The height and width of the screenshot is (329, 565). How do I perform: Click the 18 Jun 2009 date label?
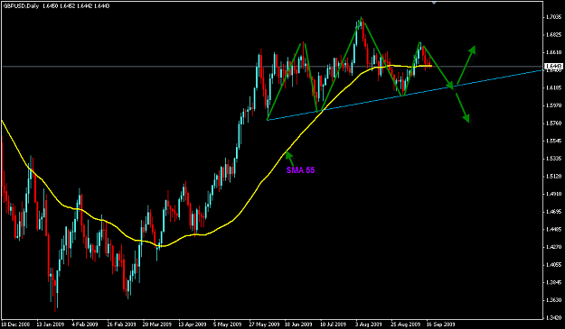(x=298, y=324)
